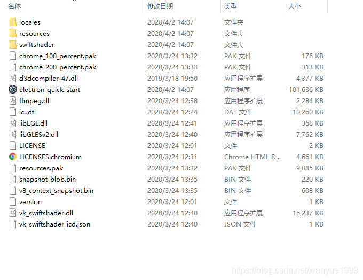Select the ffmpeg.dll file icon
Viewport: 363px width, 280px height.
click(13, 101)
